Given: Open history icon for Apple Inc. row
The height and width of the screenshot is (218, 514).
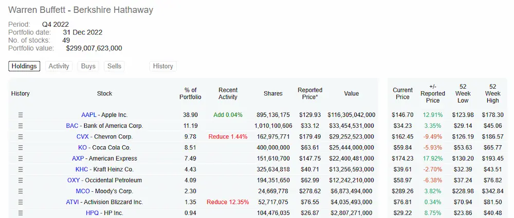Looking at the screenshot, I should pyautogui.click(x=21, y=115).
